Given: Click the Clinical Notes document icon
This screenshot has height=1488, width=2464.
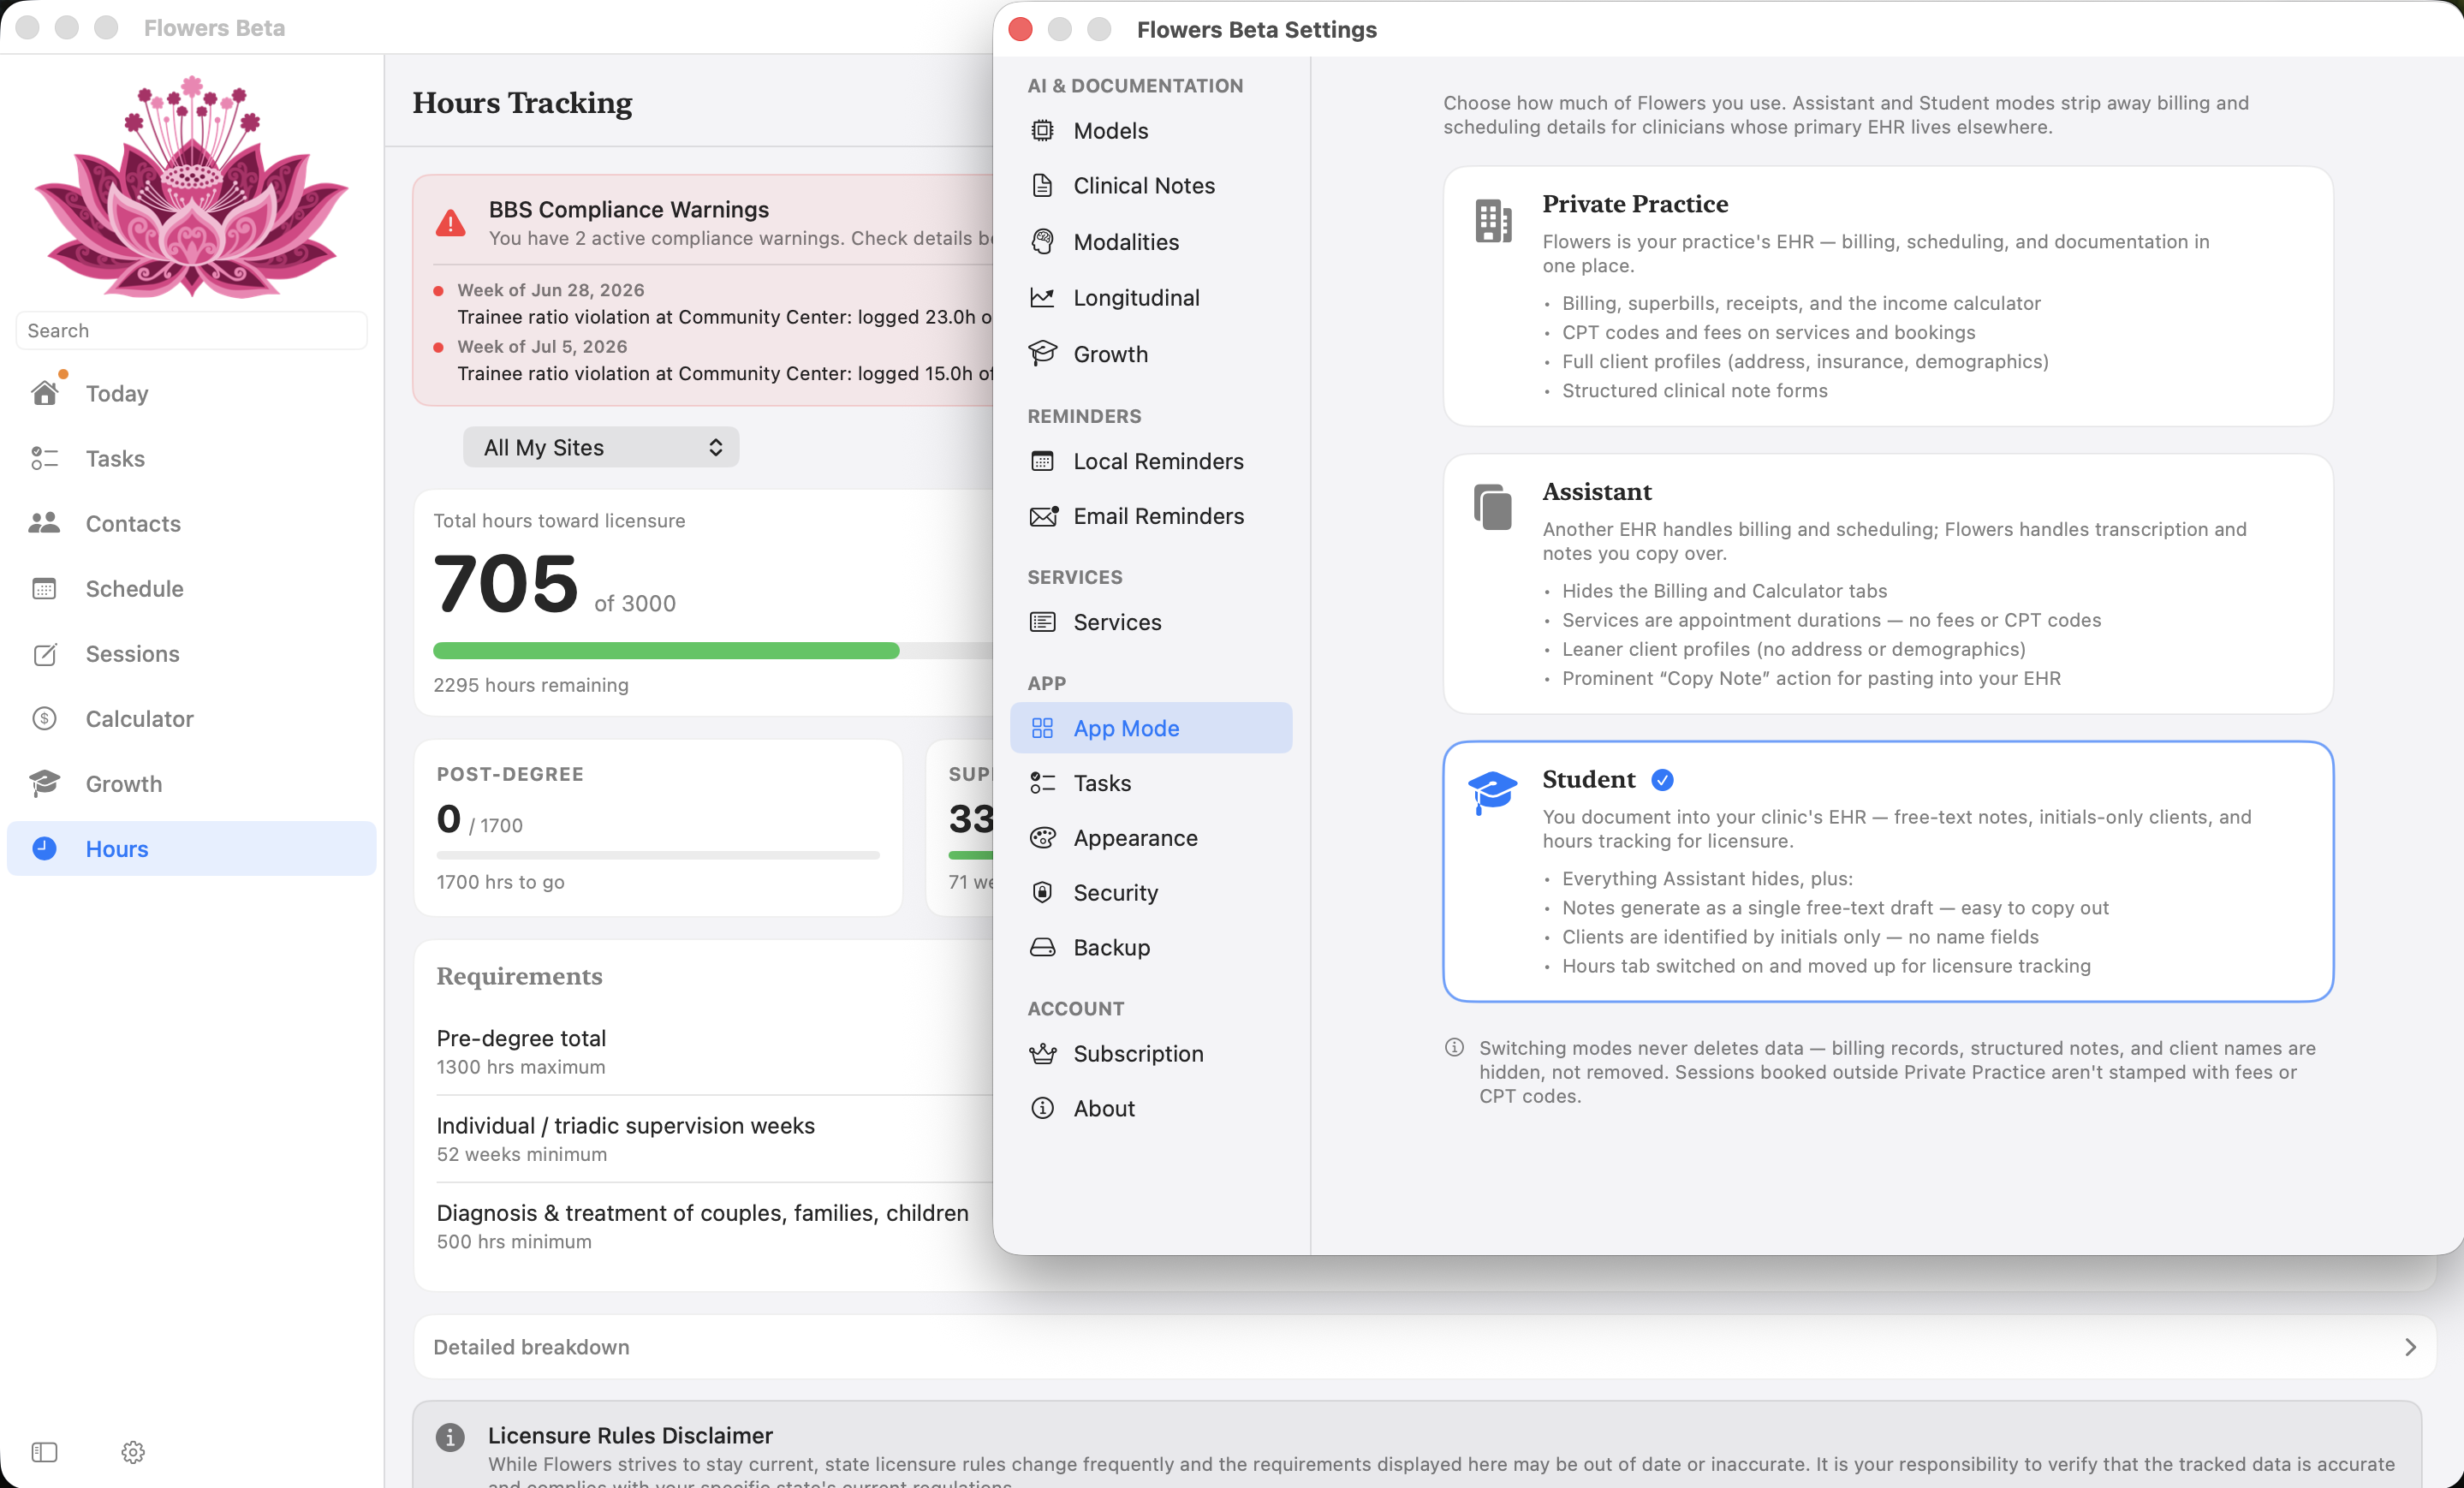Looking at the screenshot, I should point(1042,185).
